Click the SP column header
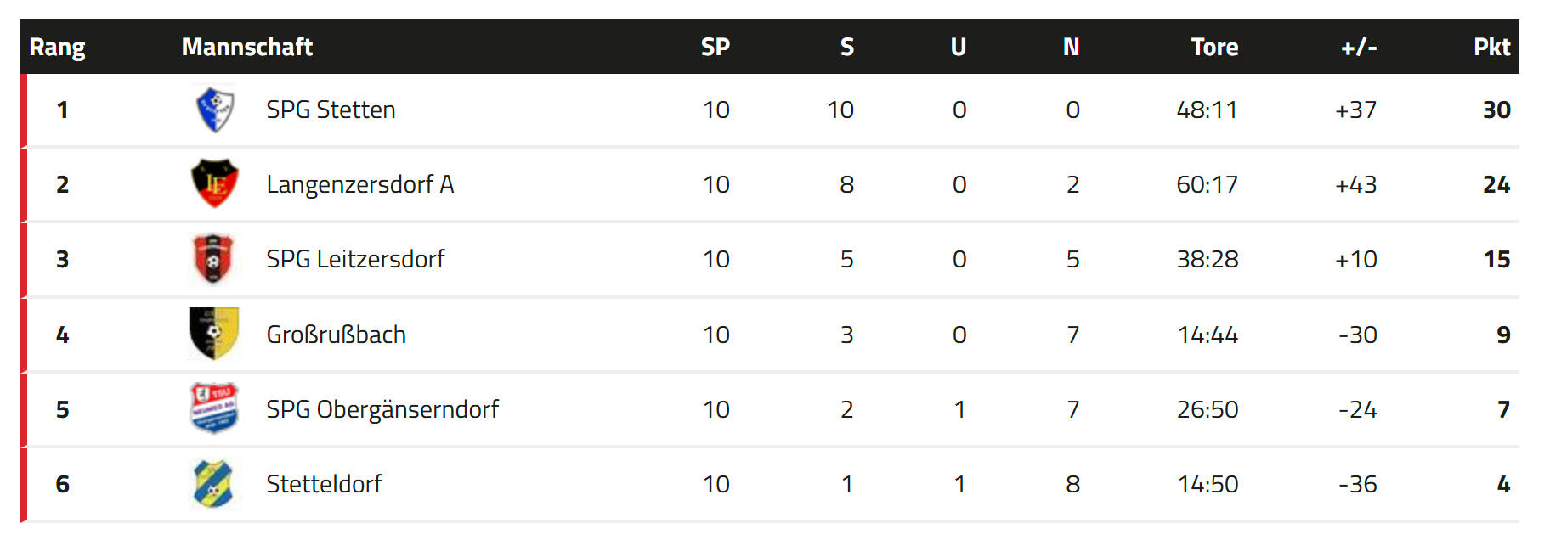Viewport: 1567px width, 557px height. tap(716, 47)
